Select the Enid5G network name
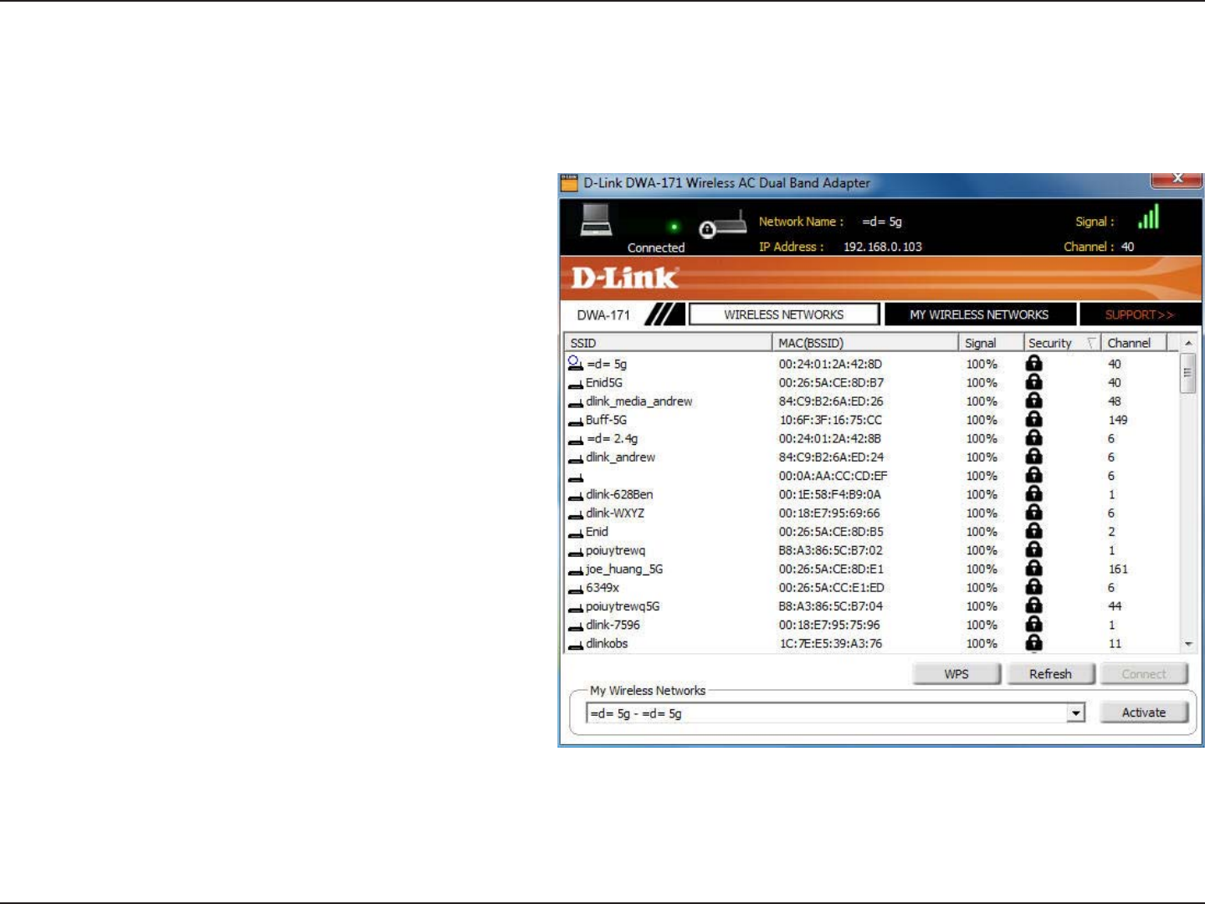 (604, 382)
